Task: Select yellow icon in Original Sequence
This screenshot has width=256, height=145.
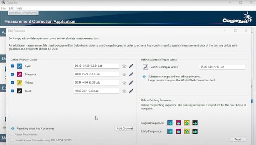Action: coord(187,123)
